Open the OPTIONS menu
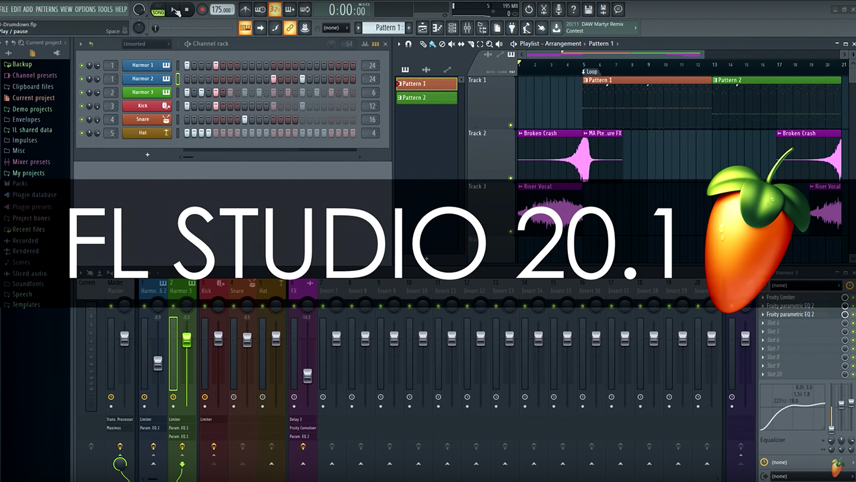 click(85, 9)
